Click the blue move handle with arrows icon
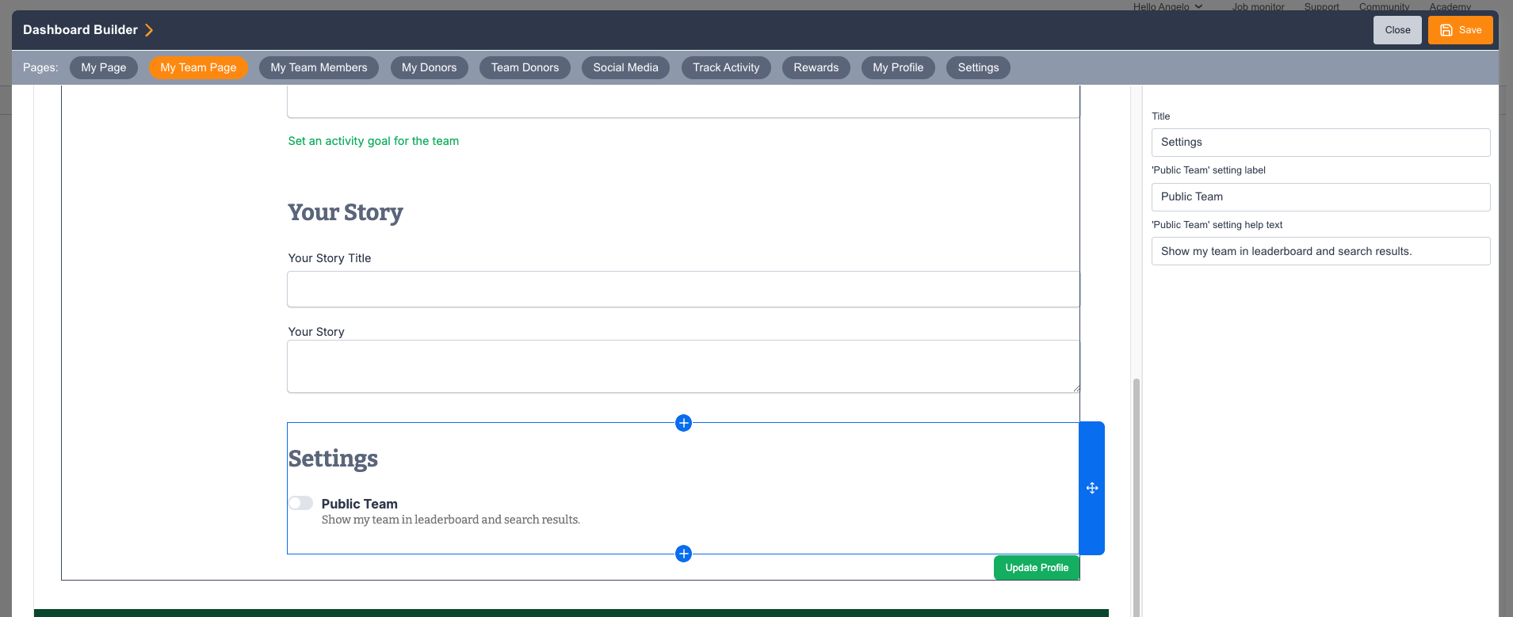The image size is (1513, 617). tap(1092, 488)
